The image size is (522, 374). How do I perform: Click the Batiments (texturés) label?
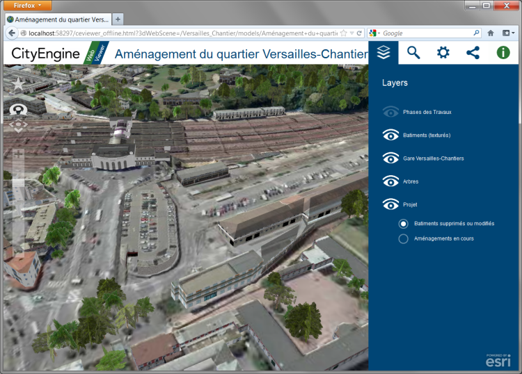(x=427, y=136)
